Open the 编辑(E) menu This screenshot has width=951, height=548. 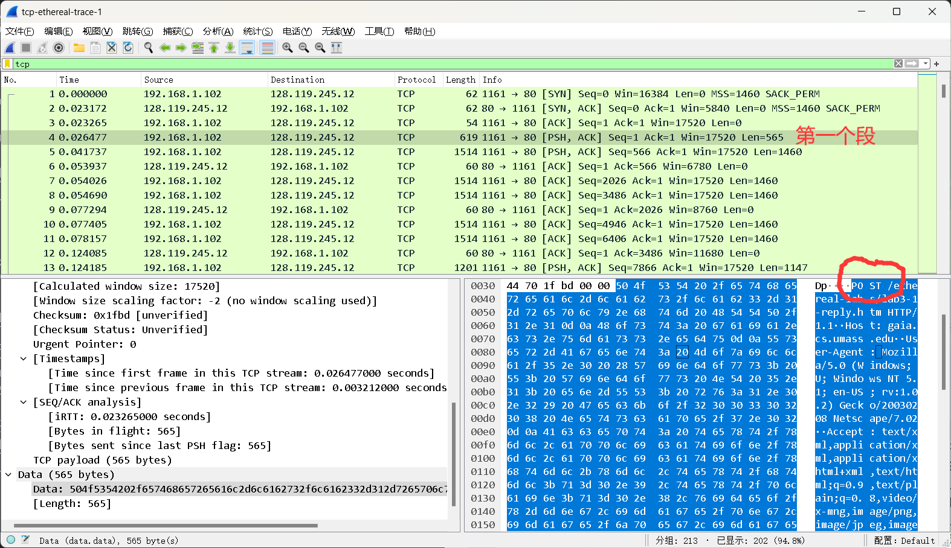click(58, 31)
